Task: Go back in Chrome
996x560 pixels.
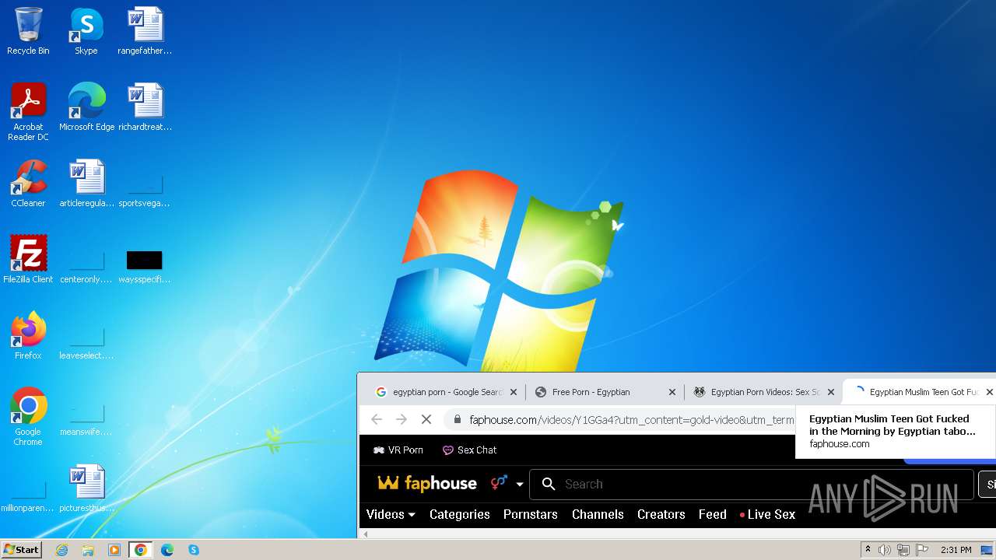Action: click(377, 420)
